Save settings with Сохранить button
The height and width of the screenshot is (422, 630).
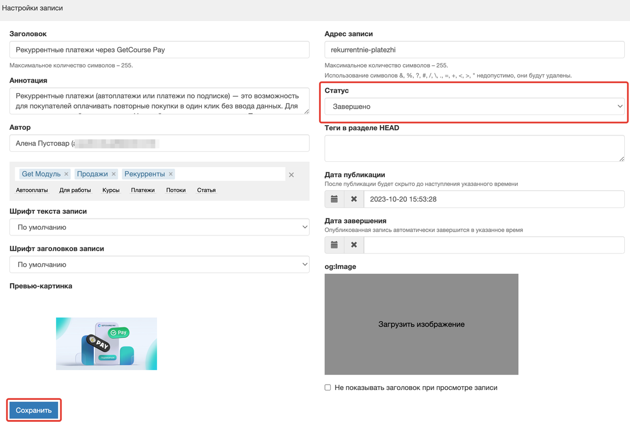point(34,410)
